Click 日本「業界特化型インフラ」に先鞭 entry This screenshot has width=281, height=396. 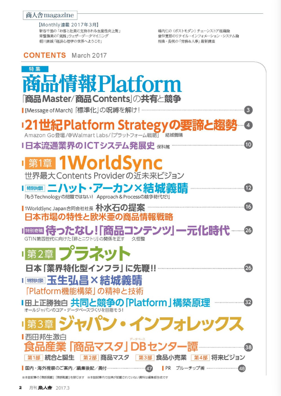pos(91,268)
